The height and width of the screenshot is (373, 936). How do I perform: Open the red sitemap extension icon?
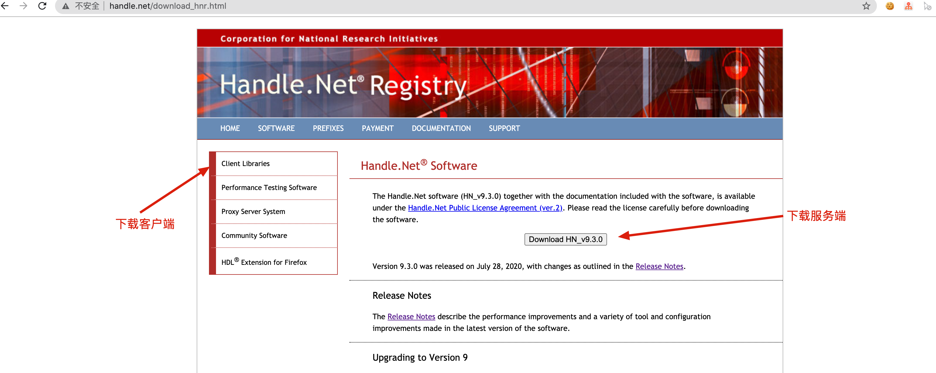[908, 6]
